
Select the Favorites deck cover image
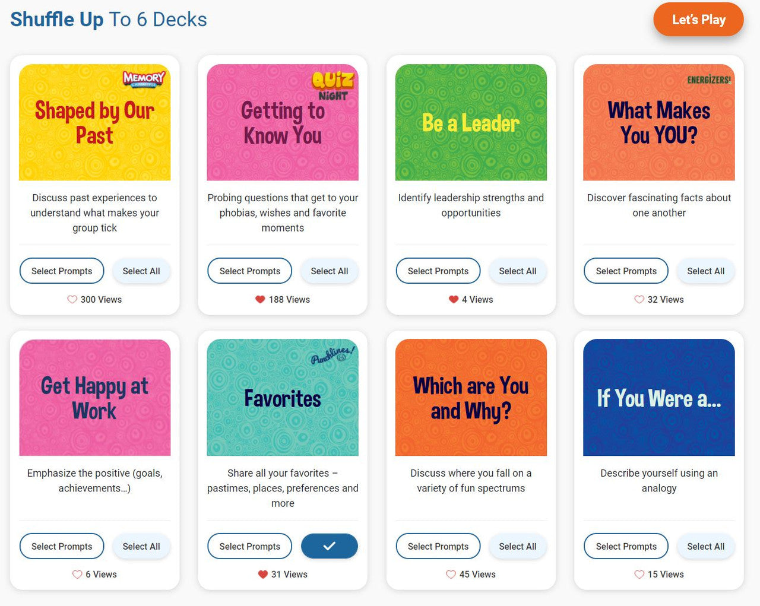click(283, 398)
